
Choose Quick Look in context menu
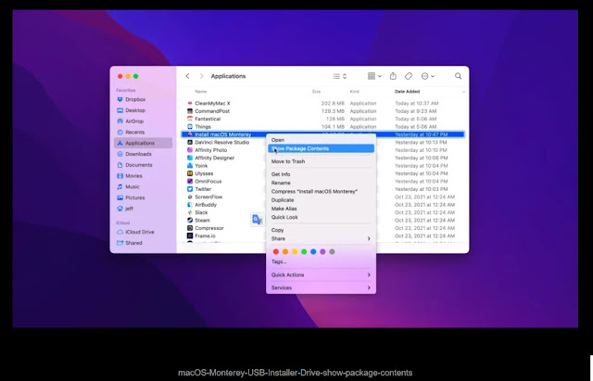(321, 217)
